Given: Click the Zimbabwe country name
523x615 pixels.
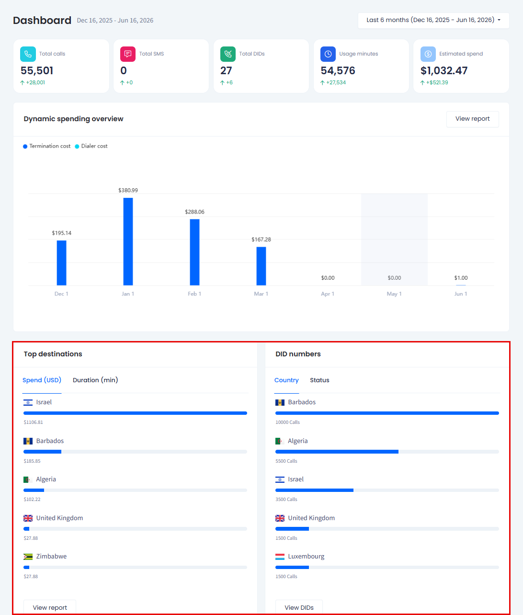Looking at the screenshot, I should point(51,557).
